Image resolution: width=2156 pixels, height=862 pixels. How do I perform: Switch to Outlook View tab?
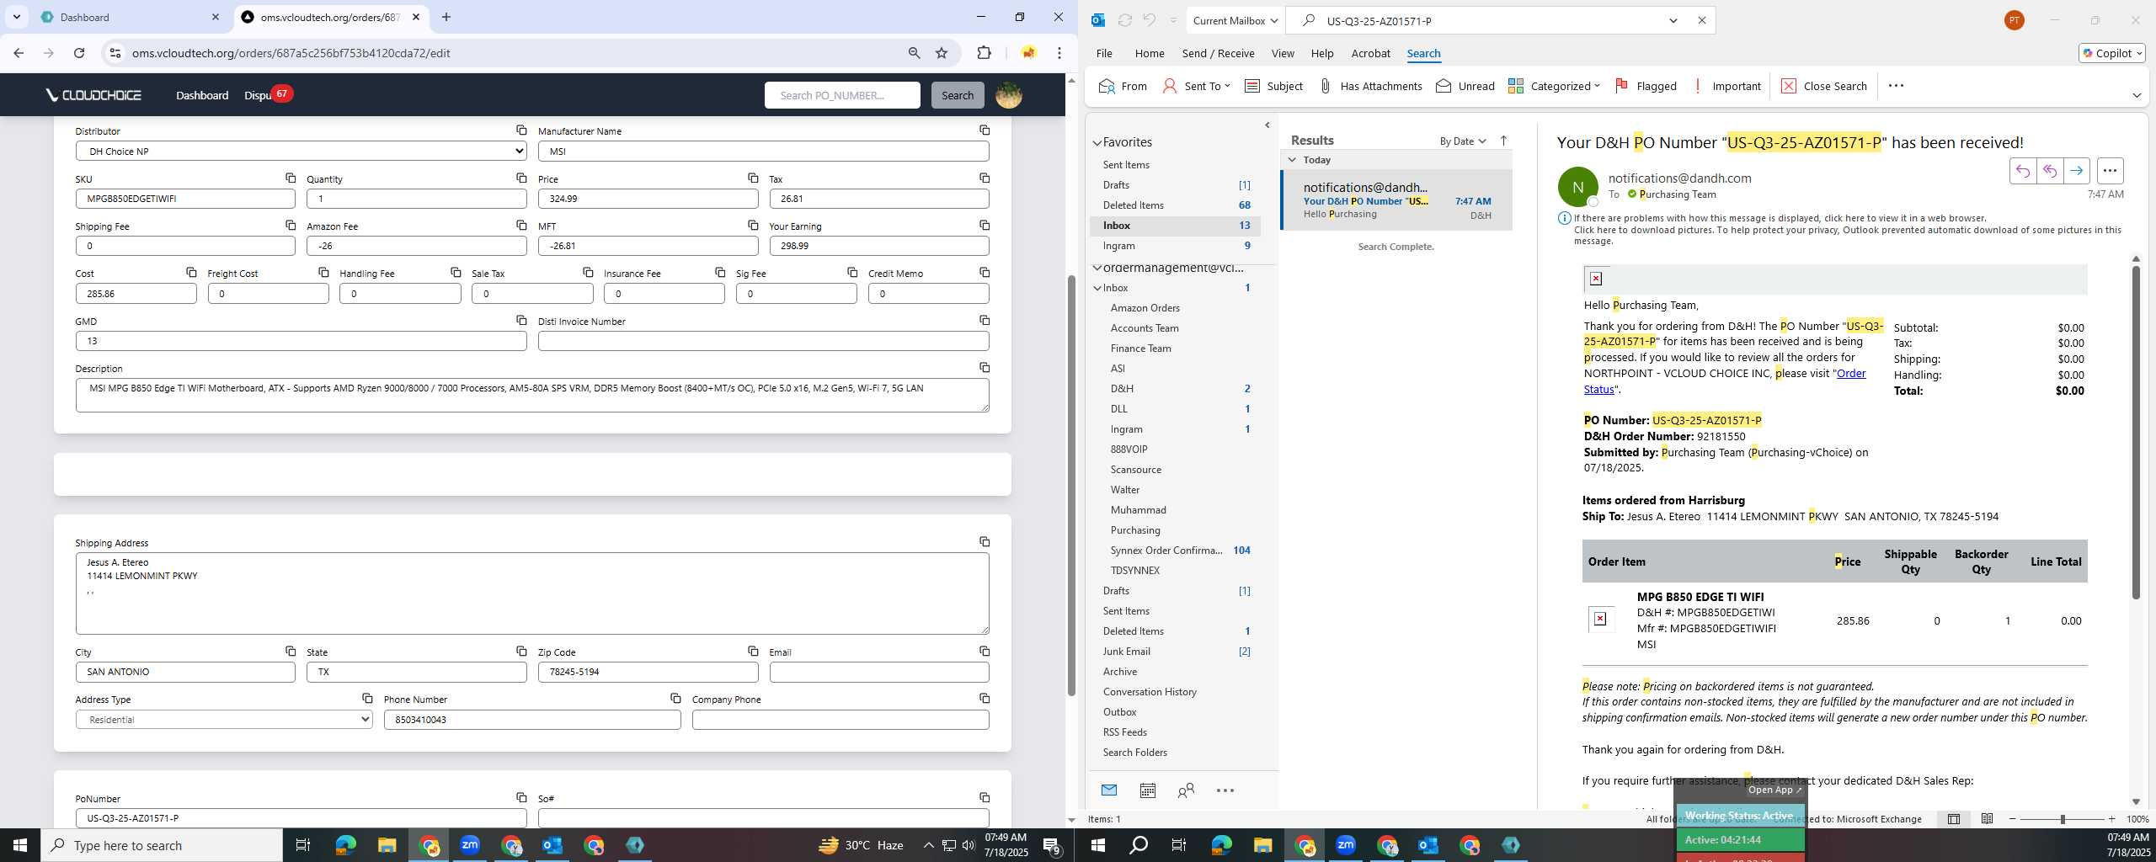point(1283,53)
